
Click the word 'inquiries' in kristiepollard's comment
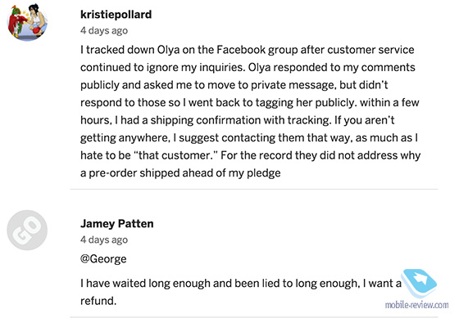tap(221, 67)
